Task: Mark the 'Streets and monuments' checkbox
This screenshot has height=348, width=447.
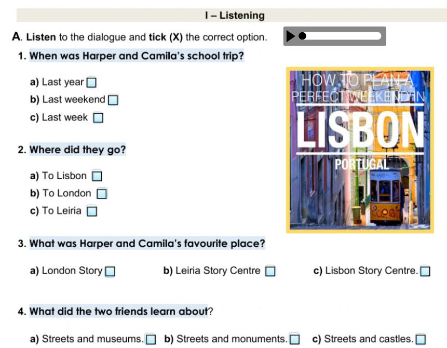Action: (294, 340)
